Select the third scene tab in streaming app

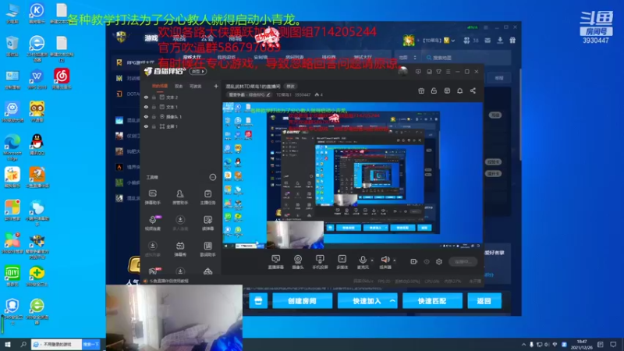coord(196,87)
